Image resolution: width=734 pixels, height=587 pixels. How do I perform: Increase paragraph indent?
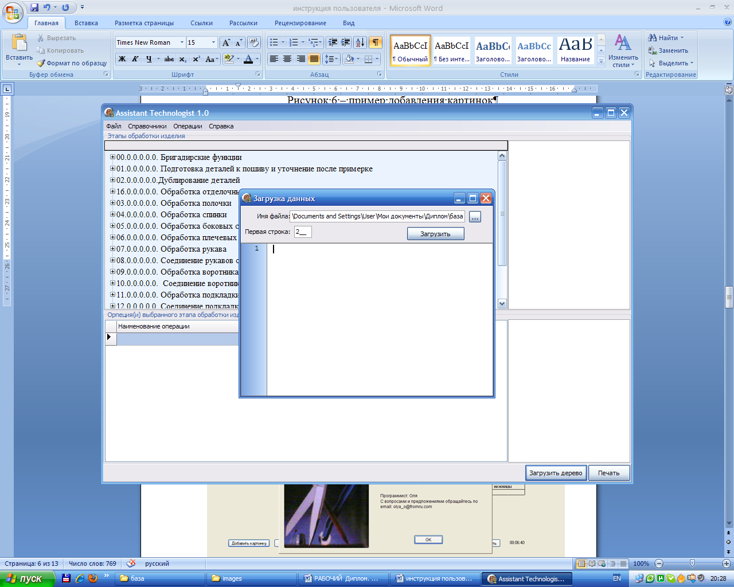pyautogui.click(x=345, y=42)
